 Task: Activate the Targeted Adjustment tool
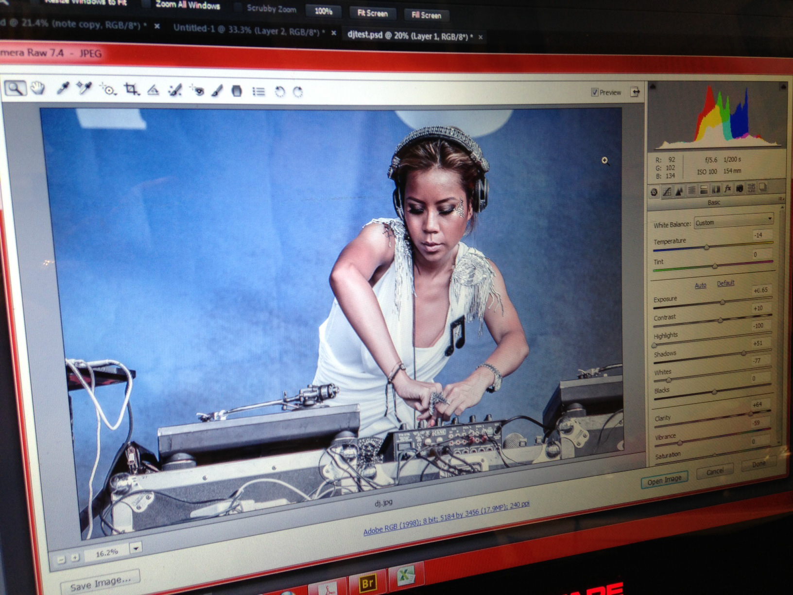tap(108, 89)
